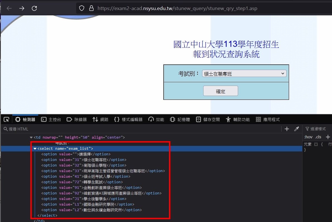Select the option value 31 碩士在職專班 line
The width and height of the screenshot is (332, 222).
tap(84, 160)
